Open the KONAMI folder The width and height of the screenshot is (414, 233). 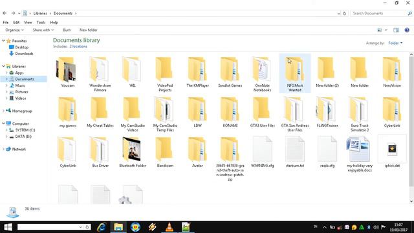230,112
